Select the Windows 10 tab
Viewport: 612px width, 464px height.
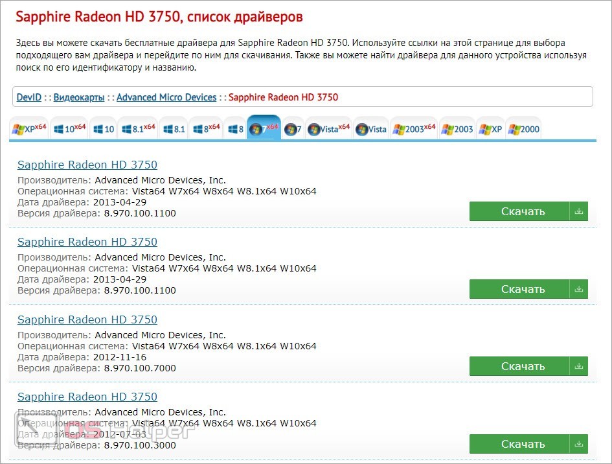pos(104,128)
